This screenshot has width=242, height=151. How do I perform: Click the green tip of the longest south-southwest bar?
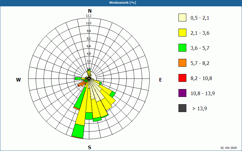click(x=79, y=131)
